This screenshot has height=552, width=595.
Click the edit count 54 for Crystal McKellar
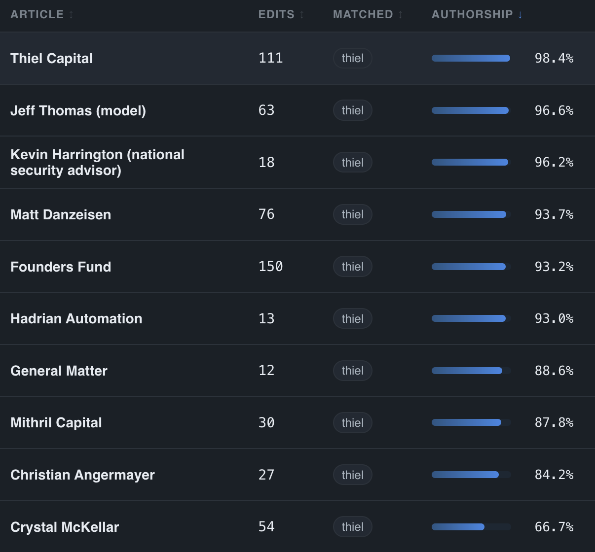pos(266,527)
